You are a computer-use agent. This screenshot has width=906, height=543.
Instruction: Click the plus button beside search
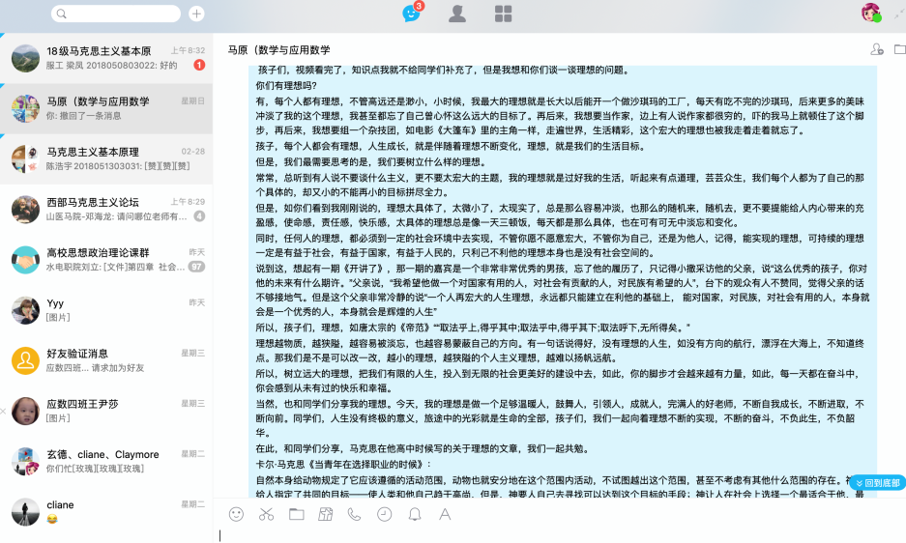[196, 14]
